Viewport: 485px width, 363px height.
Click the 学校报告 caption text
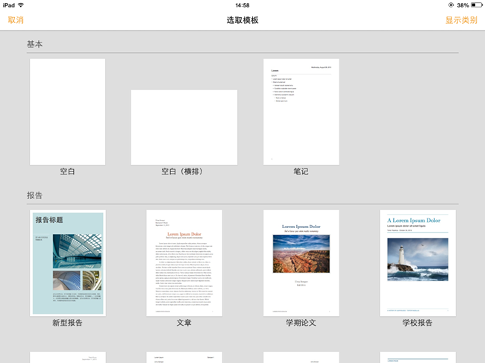pos(417,323)
